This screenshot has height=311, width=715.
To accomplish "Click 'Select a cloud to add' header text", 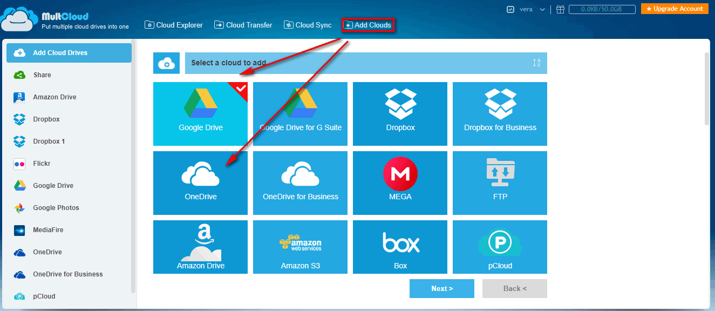I will [x=228, y=63].
